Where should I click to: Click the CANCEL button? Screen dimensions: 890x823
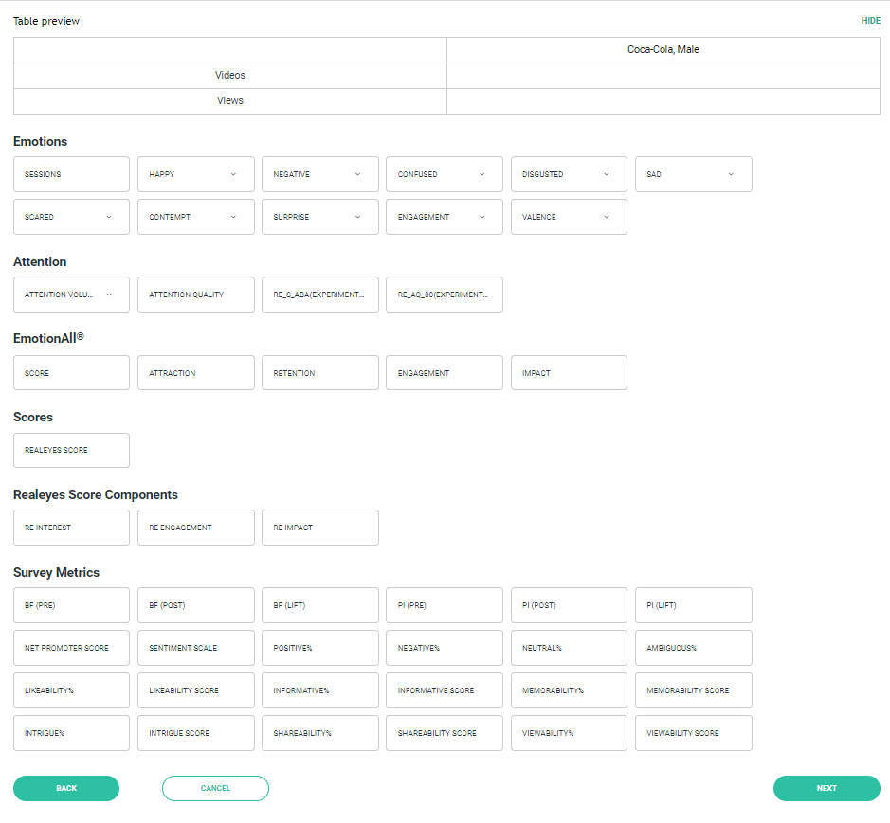pos(216,789)
